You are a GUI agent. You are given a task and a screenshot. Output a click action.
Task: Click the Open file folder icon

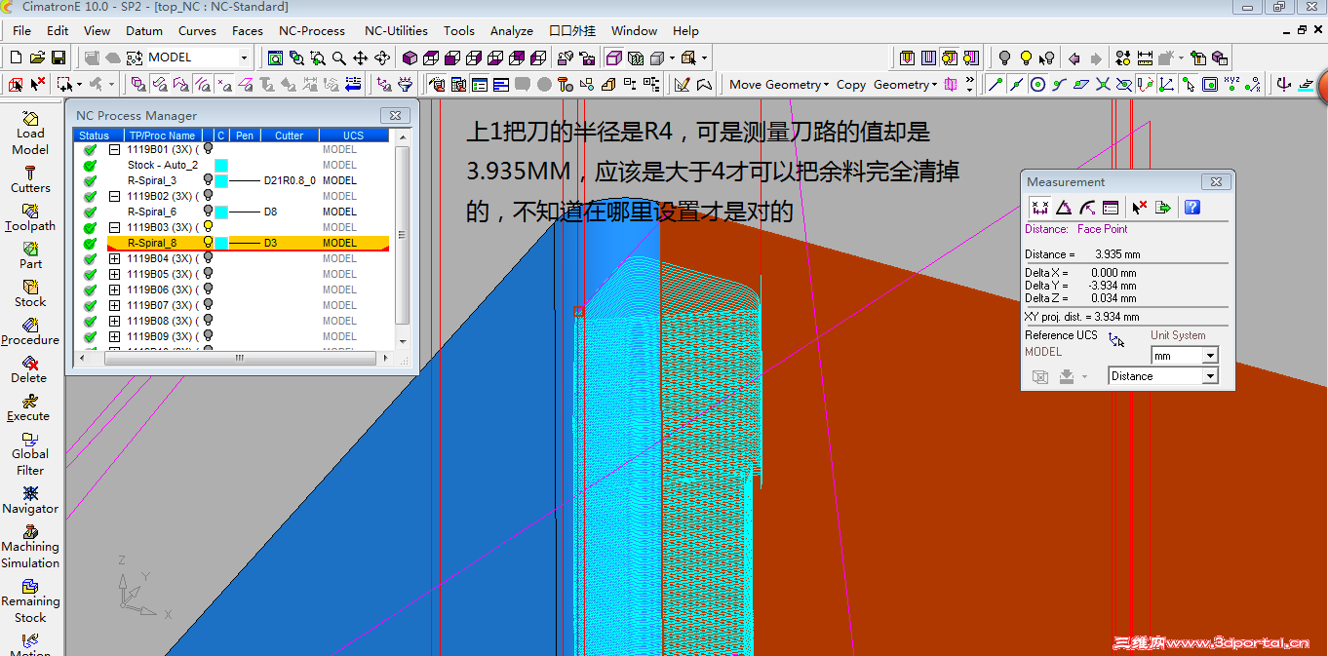(x=37, y=58)
